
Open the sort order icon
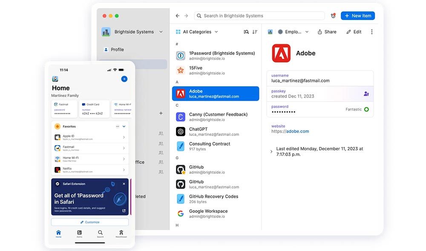(x=255, y=32)
